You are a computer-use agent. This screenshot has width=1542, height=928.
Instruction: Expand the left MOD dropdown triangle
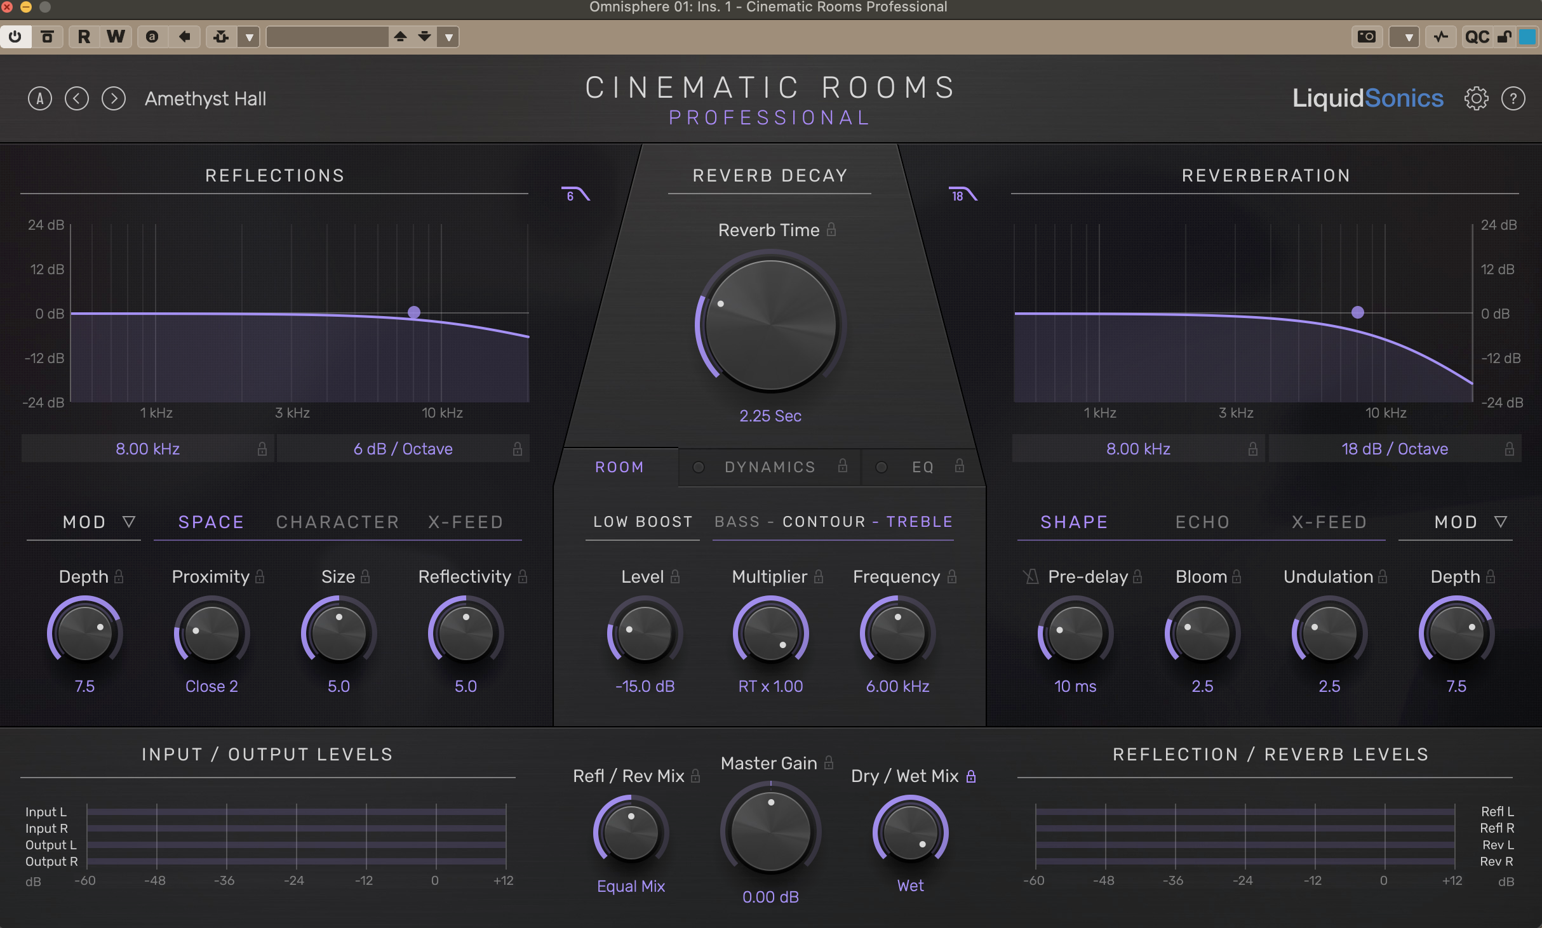click(129, 522)
